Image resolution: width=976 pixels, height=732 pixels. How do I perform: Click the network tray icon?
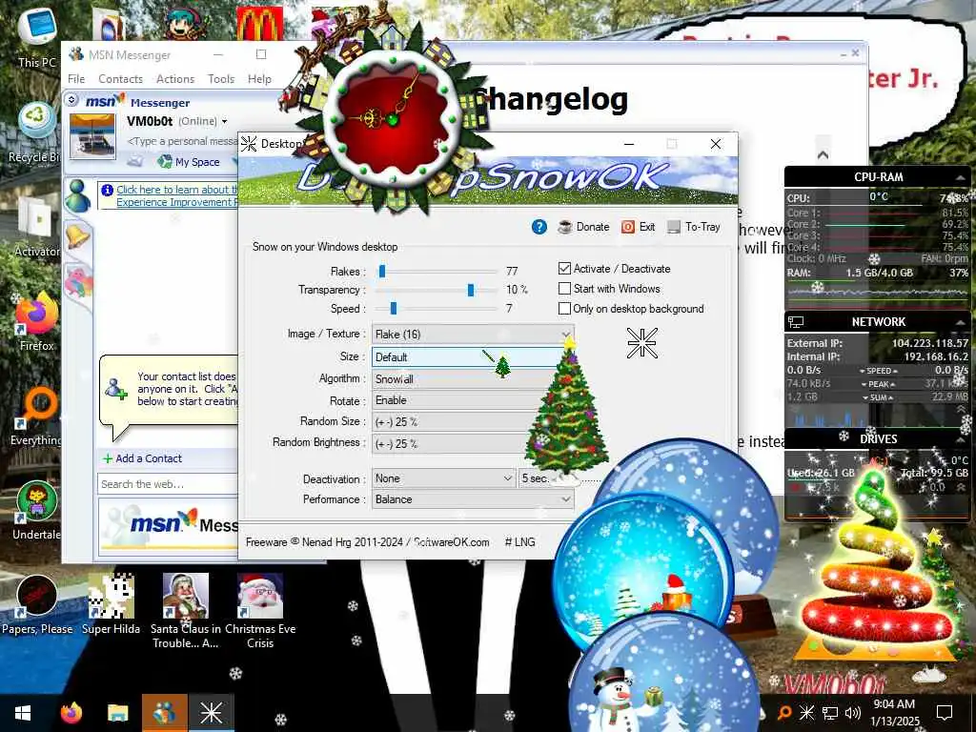coord(830,713)
